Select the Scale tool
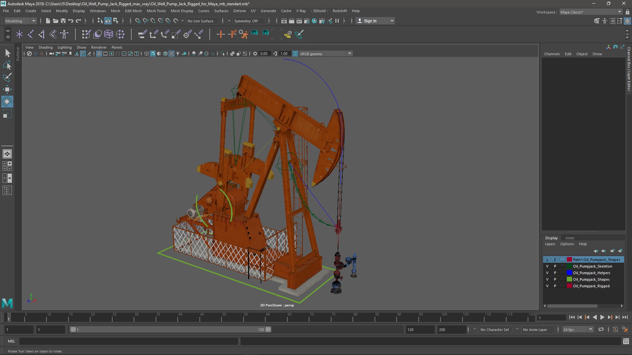632x355 pixels. (x=7, y=114)
